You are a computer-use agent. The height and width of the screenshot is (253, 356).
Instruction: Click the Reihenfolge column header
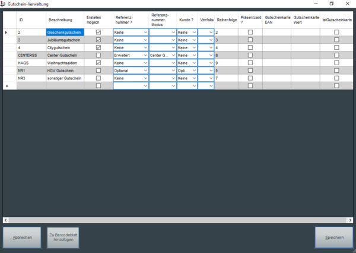[x=226, y=20]
